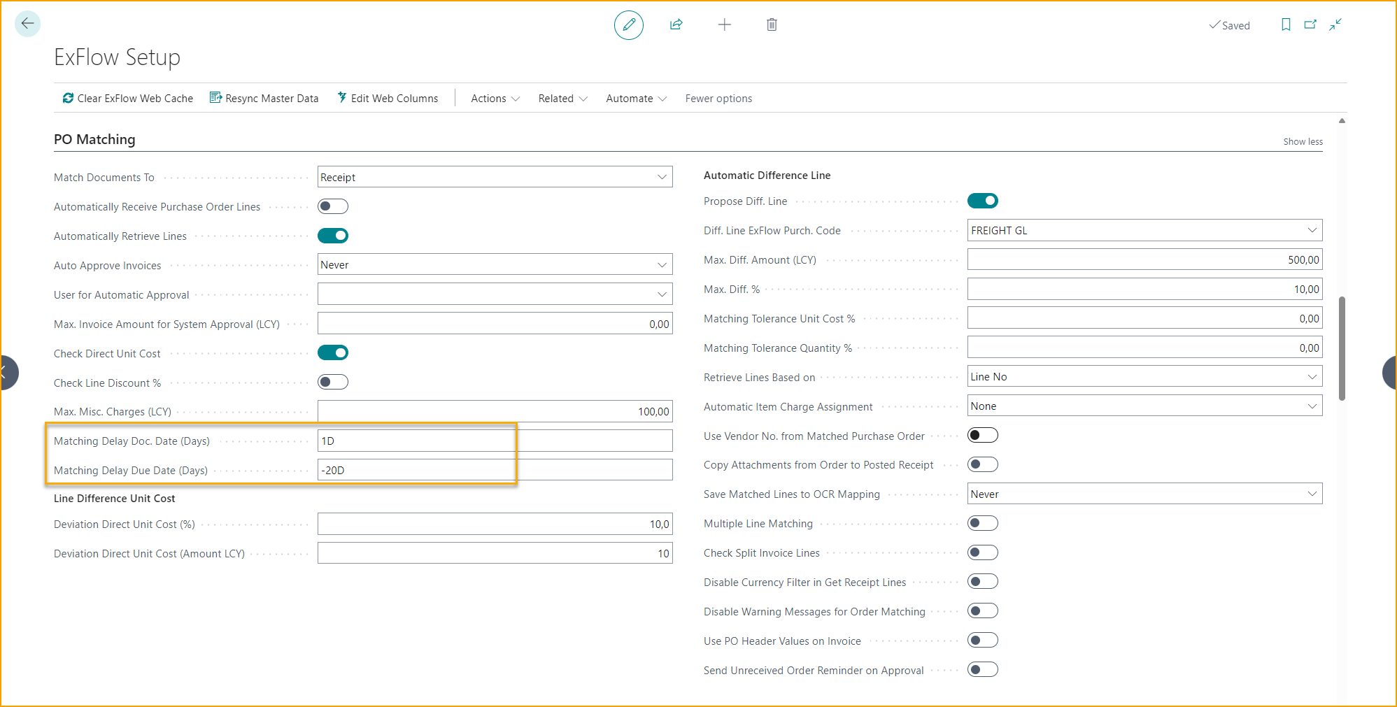Image resolution: width=1397 pixels, height=707 pixels.
Task: Toggle Use Vendor No. from Matched Purchase Order
Action: (983, 435)
